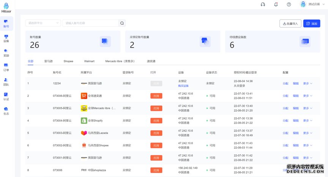
Task: Open the 团队 section in sidebar
Action: click(x=6, y=82)
